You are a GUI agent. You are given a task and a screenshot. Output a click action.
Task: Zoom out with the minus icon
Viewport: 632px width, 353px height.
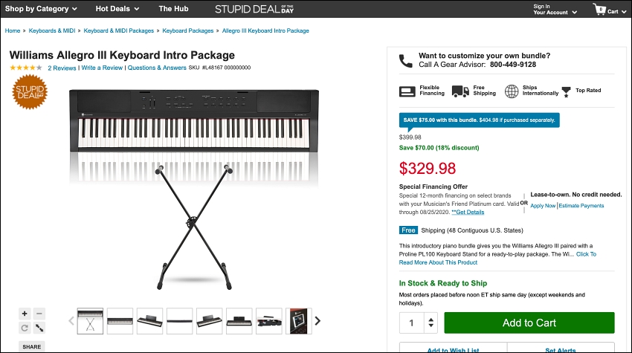(39, 314)
